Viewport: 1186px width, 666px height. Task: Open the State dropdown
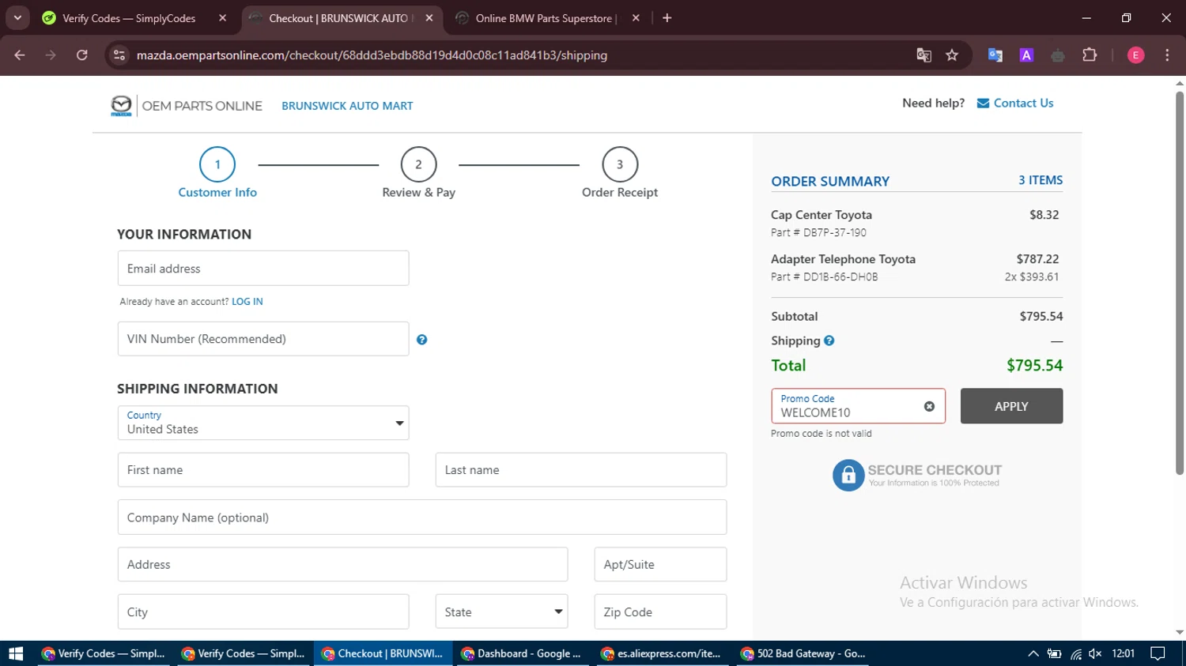(501, 611)
